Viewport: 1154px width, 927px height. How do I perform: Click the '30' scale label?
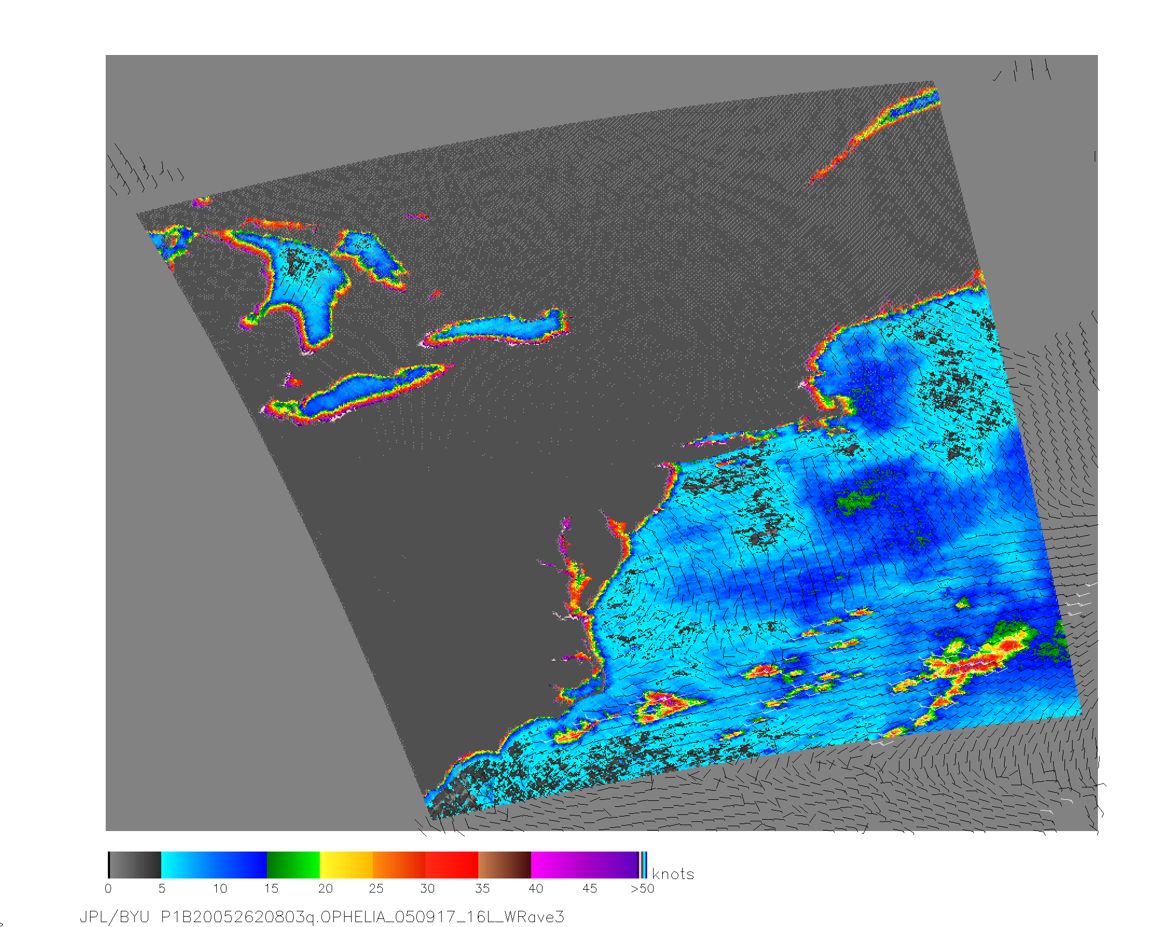(428, 889)
